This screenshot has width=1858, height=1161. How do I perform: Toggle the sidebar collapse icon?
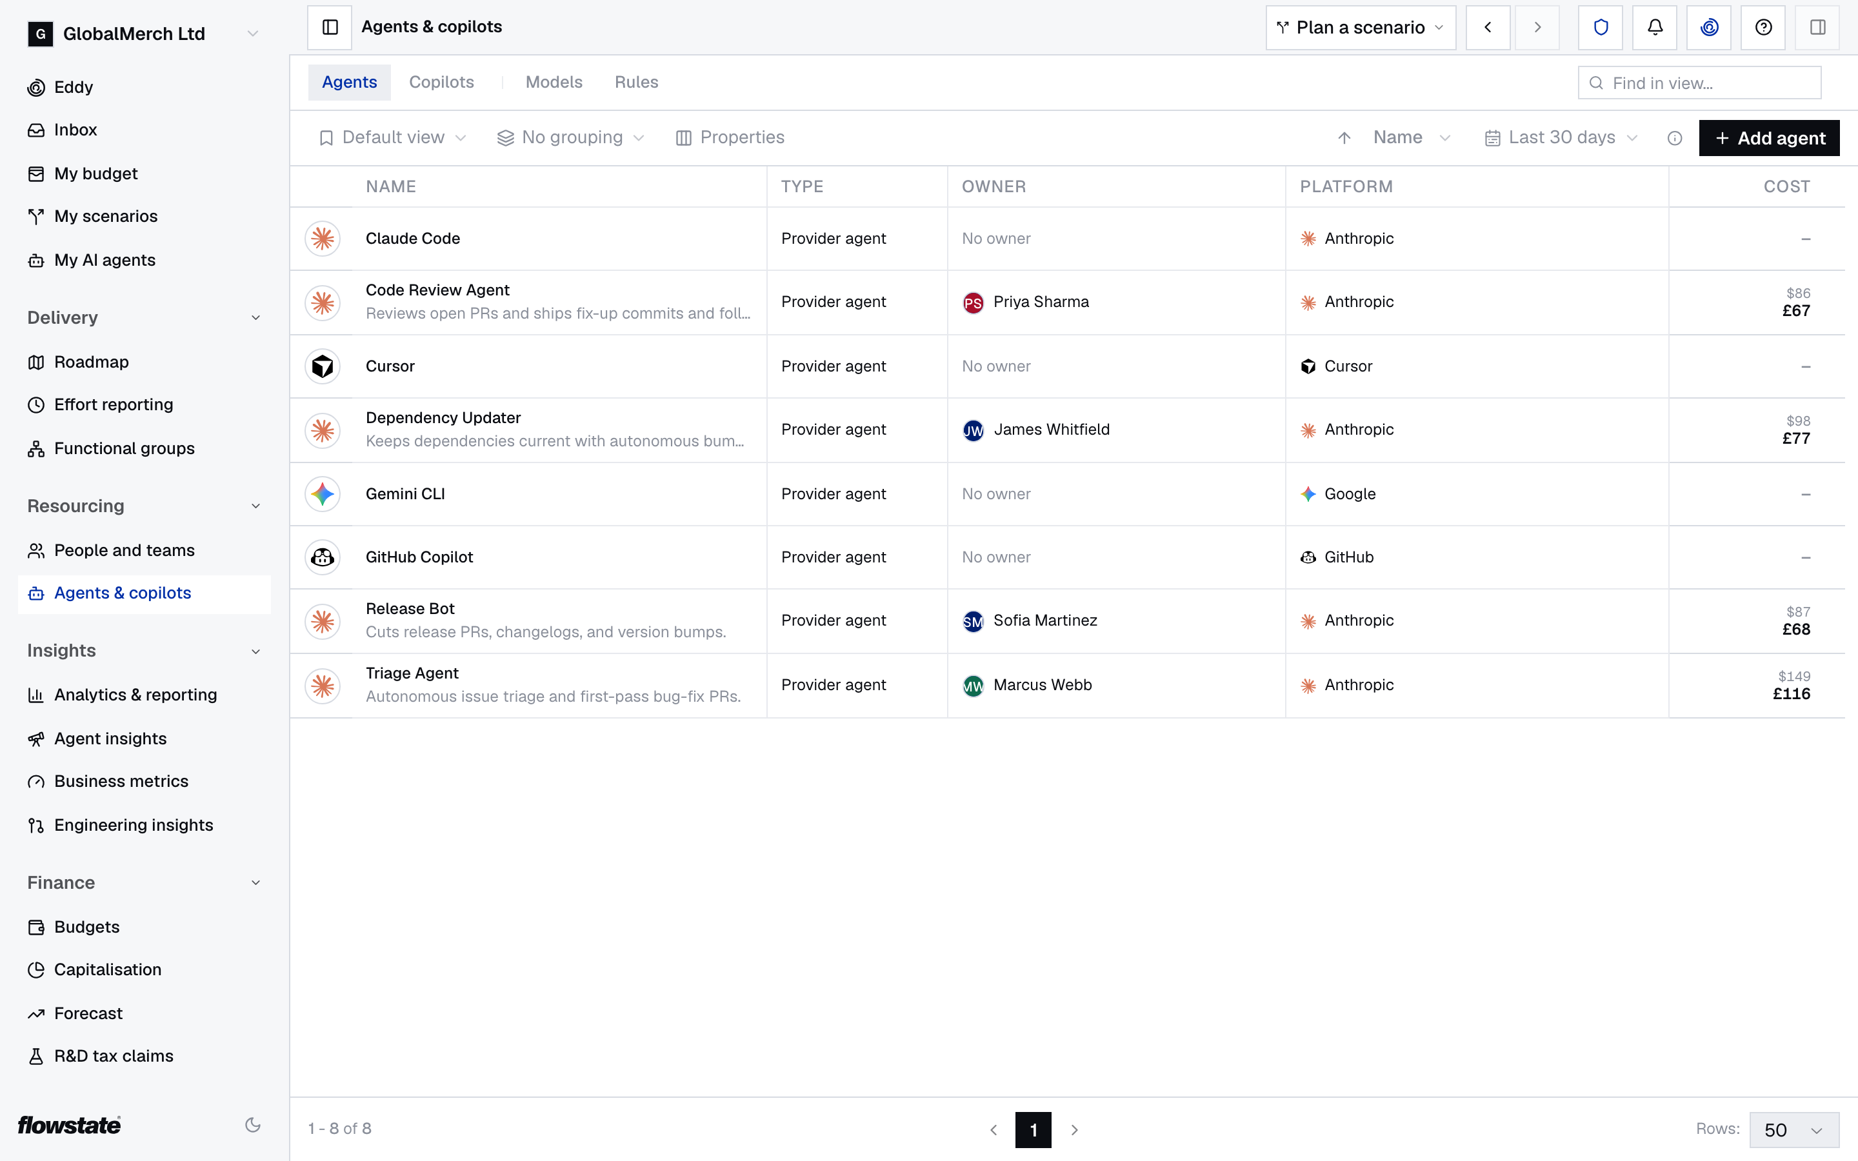click(x=330, y=28)
